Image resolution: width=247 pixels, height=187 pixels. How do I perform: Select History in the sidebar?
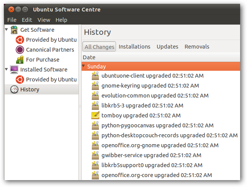tap(42, 89)
